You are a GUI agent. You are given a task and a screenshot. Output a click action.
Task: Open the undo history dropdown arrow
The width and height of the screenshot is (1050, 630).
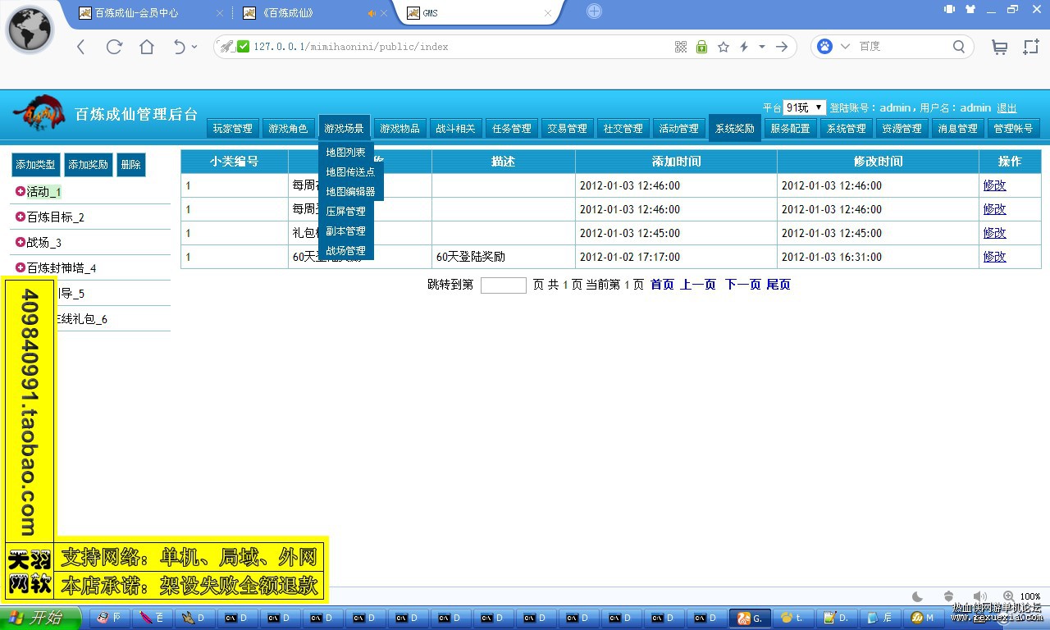tap(194, 47)
